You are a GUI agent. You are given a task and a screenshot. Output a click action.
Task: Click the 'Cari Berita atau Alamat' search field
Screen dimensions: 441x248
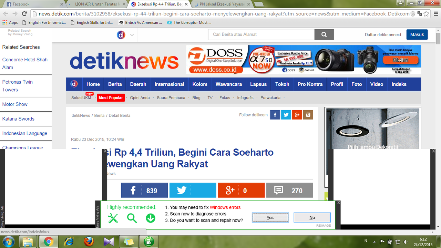(x=261, y=34)
